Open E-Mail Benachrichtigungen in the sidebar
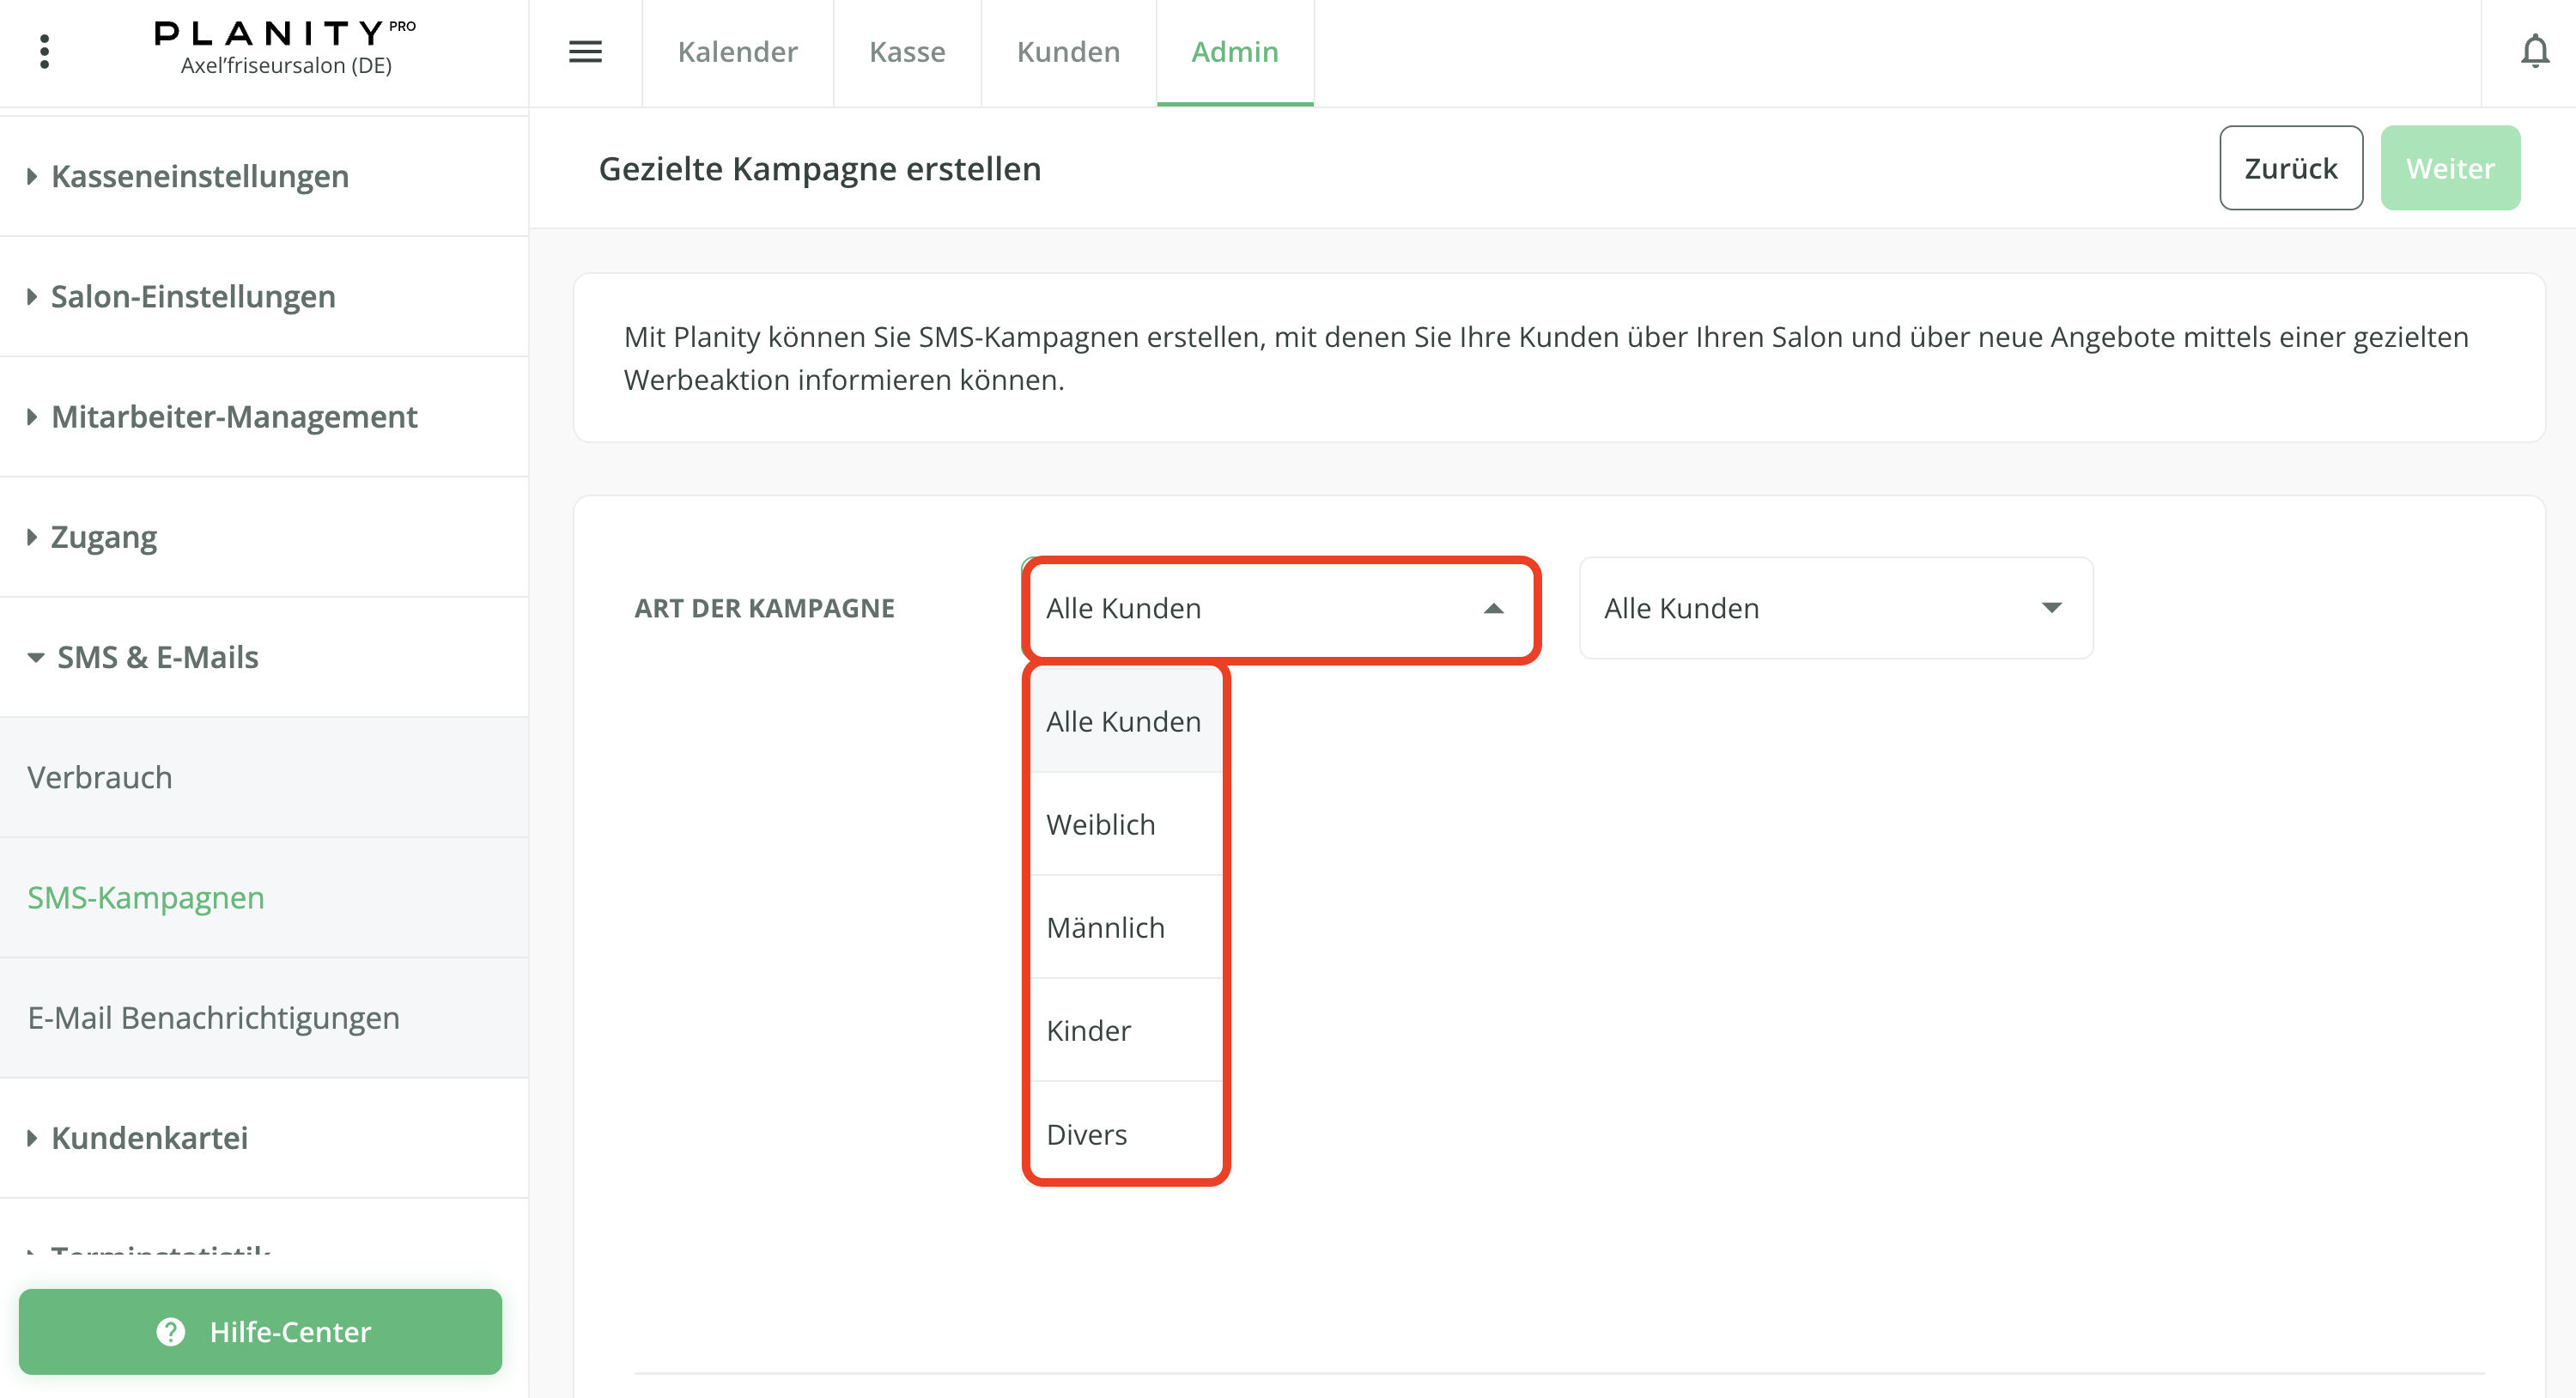The width and height of the screenshot is (2576, 1398). point(264,1017)
